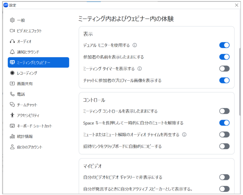Click the ミーティング内およびウェビナー内の体験 title
This screenshot has height=195, width=243.
coord(126,19)
